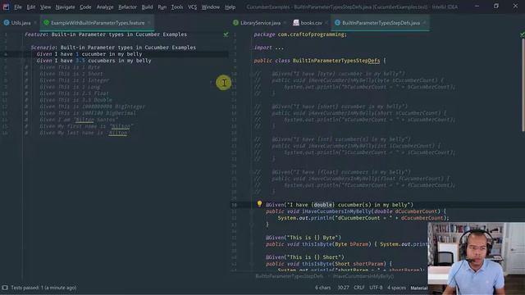This screenshot has height=295, width=525.
Task: Open the Navigate menu
Action: (x=66, y=7)
